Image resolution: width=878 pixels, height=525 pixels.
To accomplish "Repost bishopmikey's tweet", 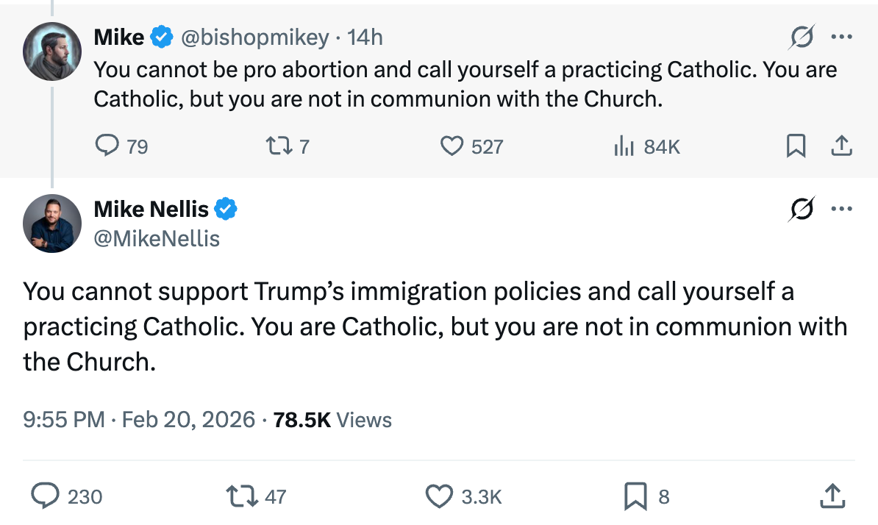I will coord(276,146).
